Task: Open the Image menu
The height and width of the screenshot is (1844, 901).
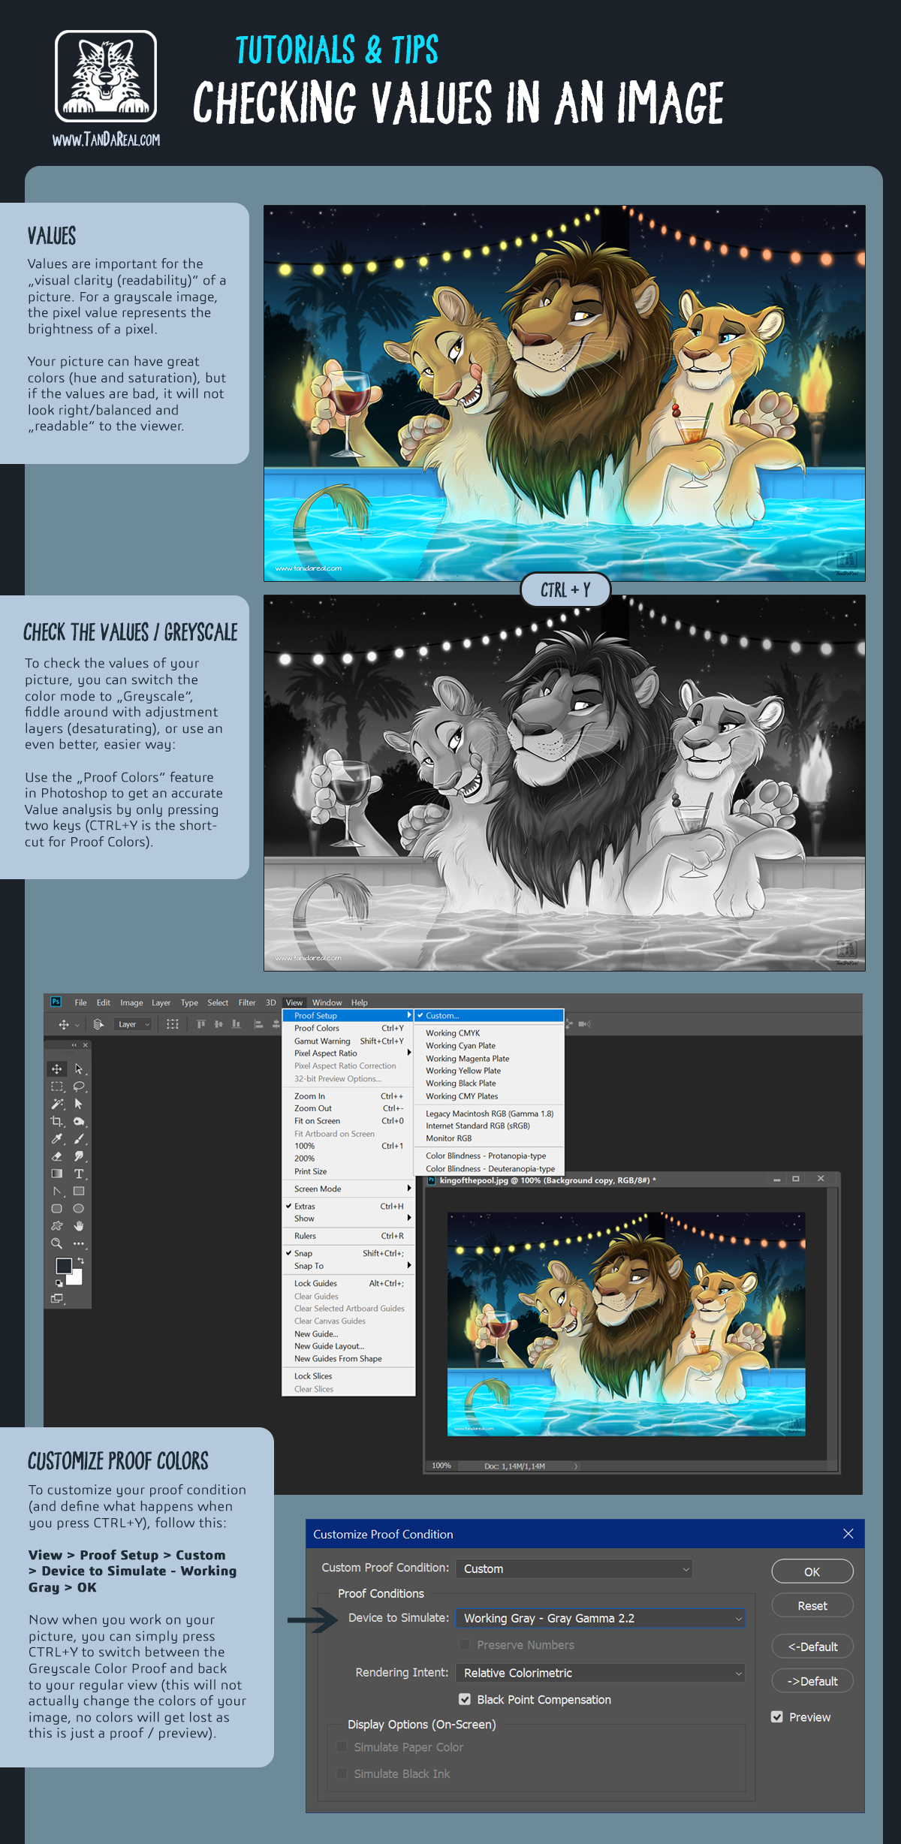Action: [131, 1002]
